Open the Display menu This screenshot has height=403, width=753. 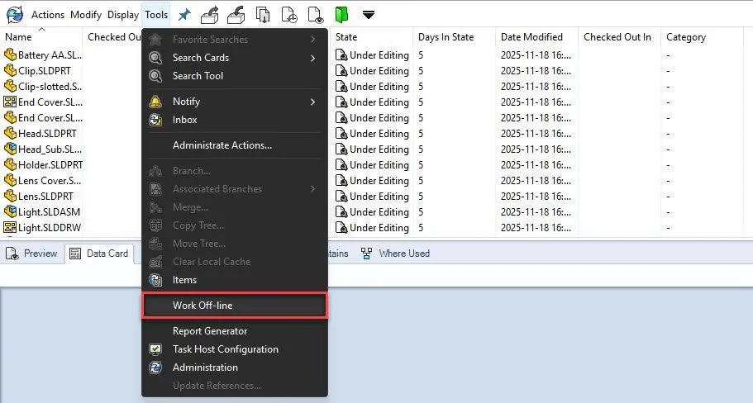(x=123, y=15)
